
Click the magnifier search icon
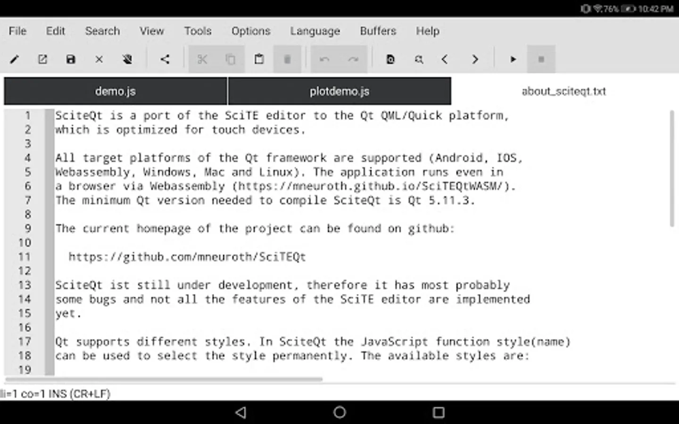419,59
